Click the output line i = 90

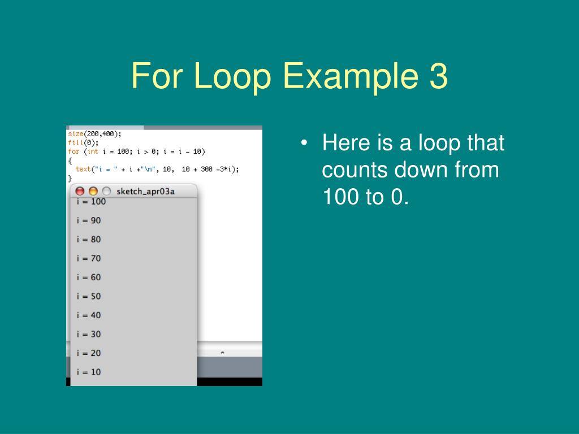pyautogui.click(x=89, y=220)
